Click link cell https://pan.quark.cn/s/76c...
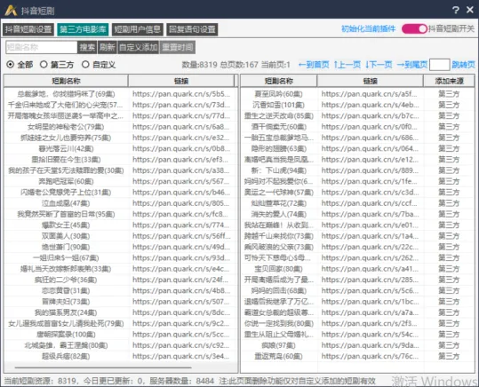479x387 pixels. pyautogui.click(x=371, y=356)
